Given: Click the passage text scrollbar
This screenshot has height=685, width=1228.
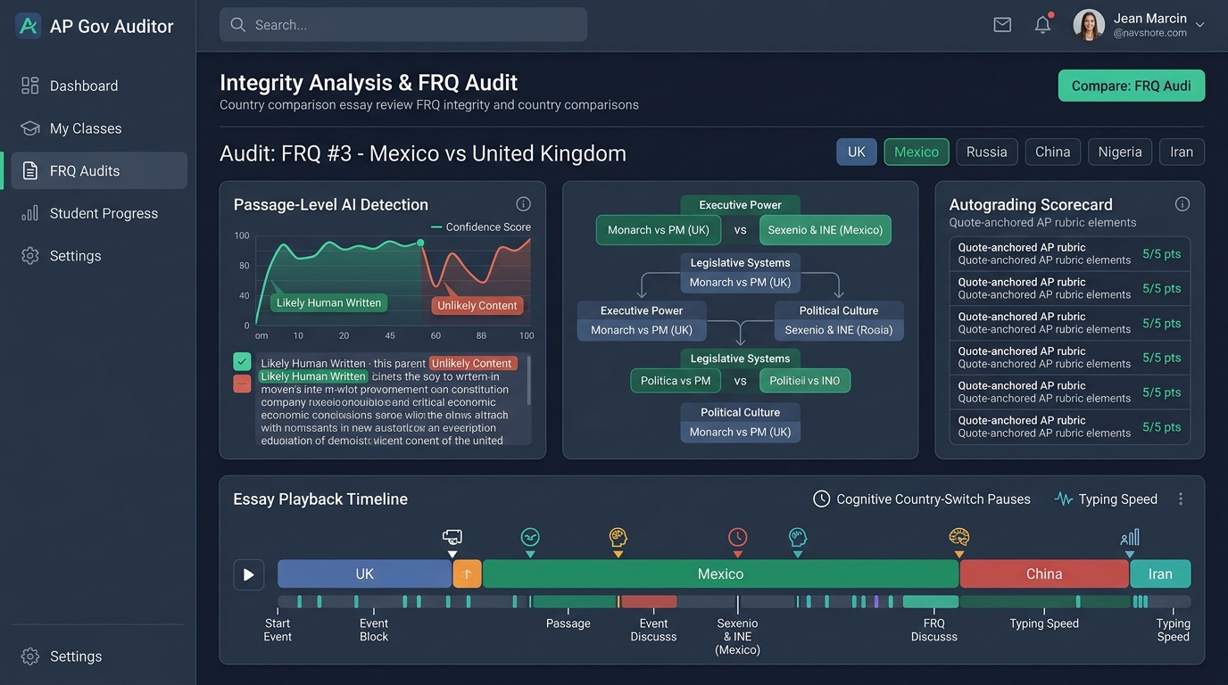Looking at the screenshot, I should (529, 379).
